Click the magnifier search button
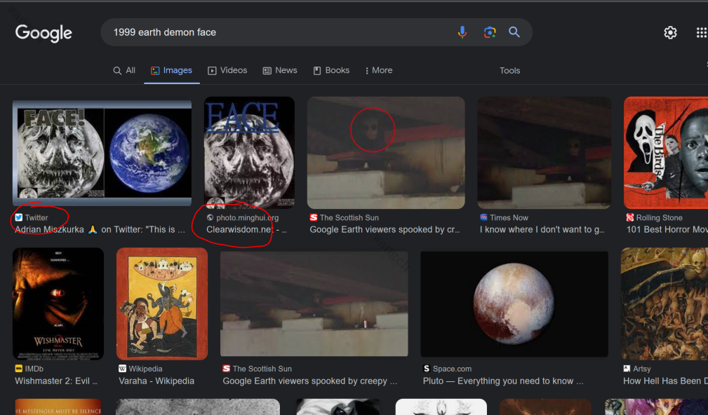The height and width of the screenshot is (415, 708). coord(514,32)
